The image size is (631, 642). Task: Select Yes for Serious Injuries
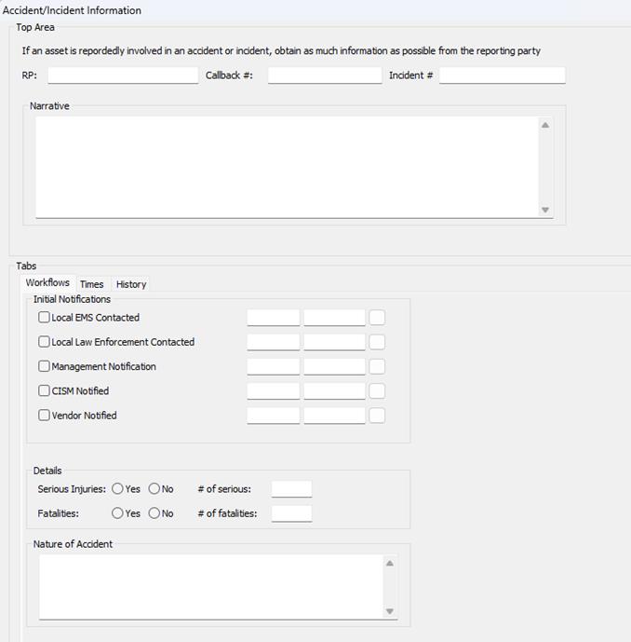[117, 488]
